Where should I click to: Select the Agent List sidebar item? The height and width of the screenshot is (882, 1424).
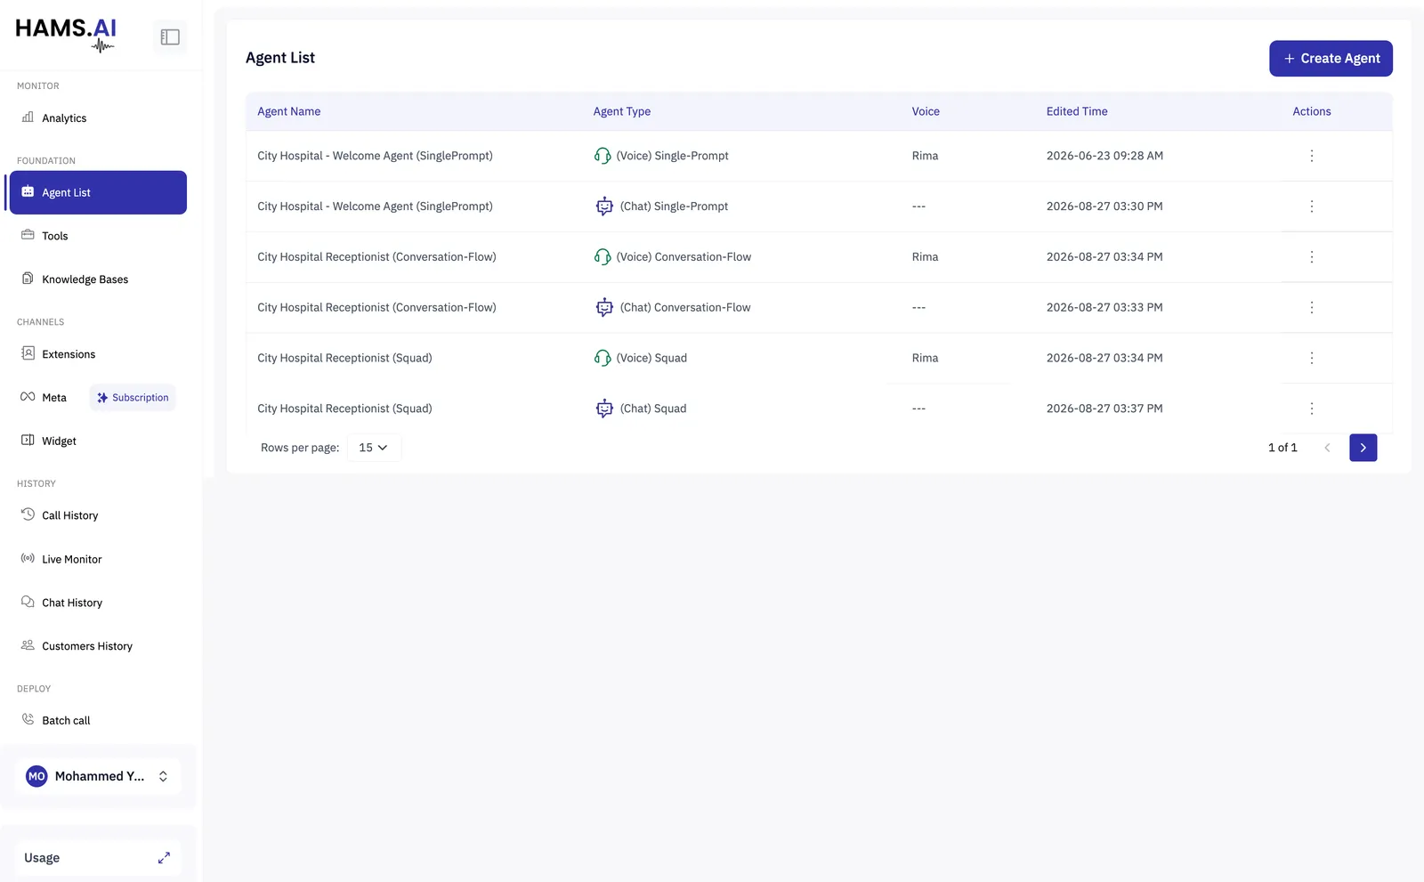98,192
